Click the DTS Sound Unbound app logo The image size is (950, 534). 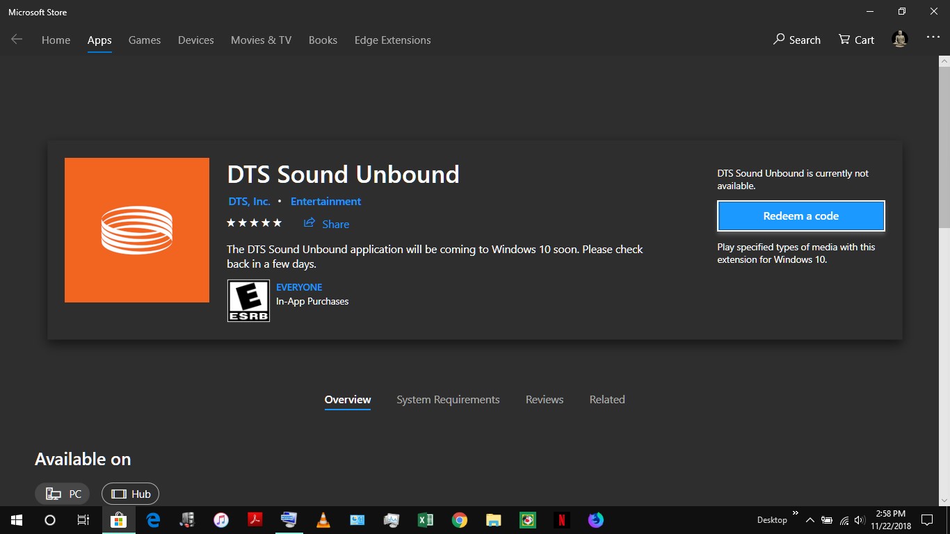[x=137, y=230]
